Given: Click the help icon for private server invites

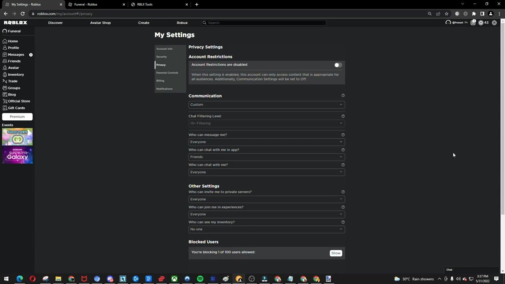Looking at the screenshot, I should pyautogui.click(x=343, y=192).
